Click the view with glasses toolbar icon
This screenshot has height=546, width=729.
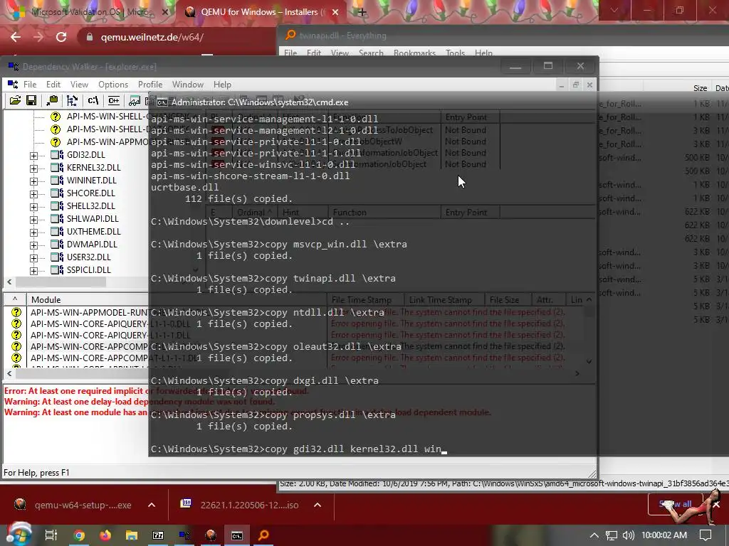135,100
